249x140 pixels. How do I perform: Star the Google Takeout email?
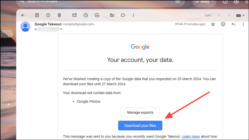click(x=213, y=24)
